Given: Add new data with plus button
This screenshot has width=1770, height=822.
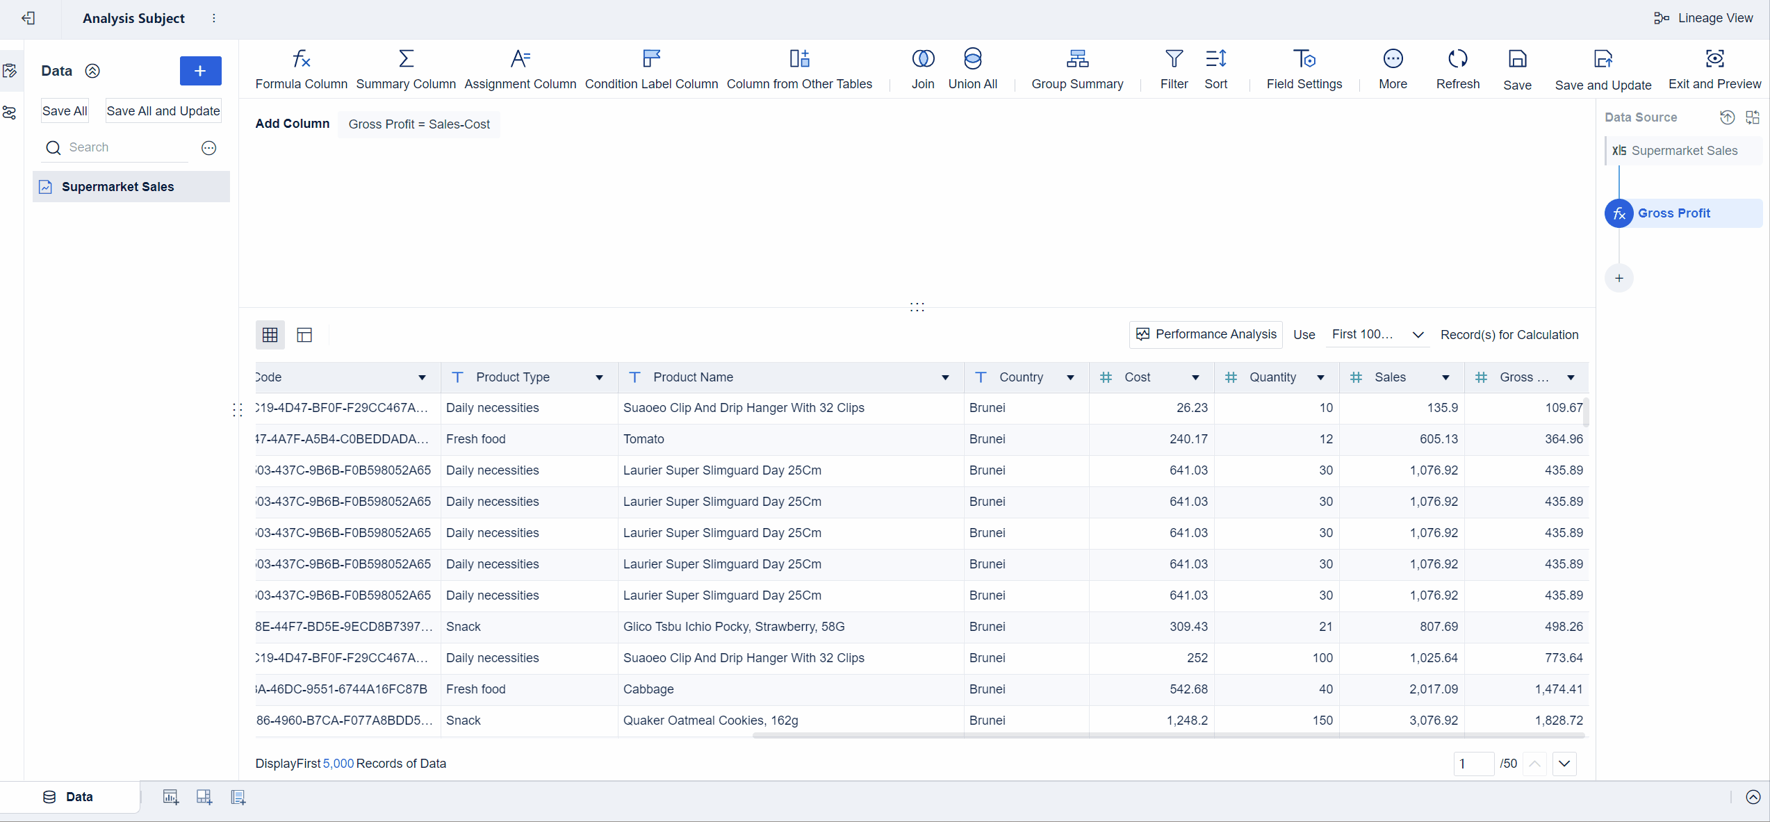Looking at the screenshot, I should click(200, 71).
